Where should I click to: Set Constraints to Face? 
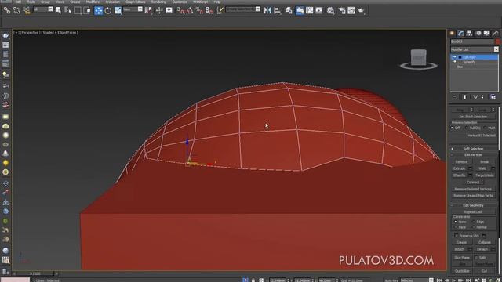456,227
